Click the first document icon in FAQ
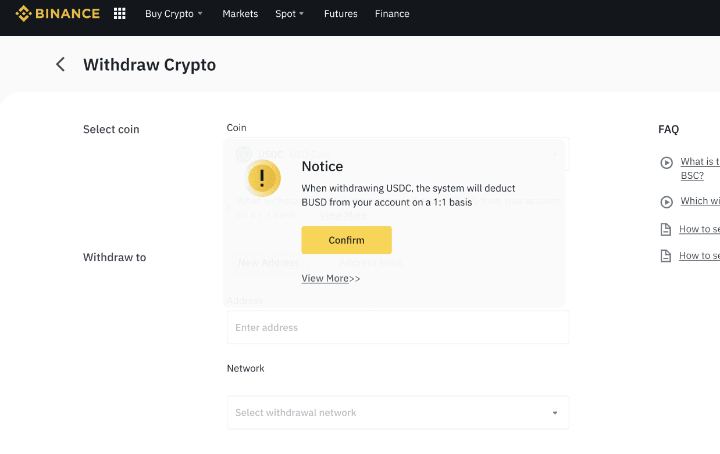Screen dimensions: 720x454 pos(666,229)
